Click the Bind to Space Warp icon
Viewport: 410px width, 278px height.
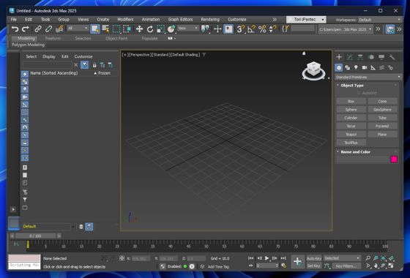click(59, 29)
